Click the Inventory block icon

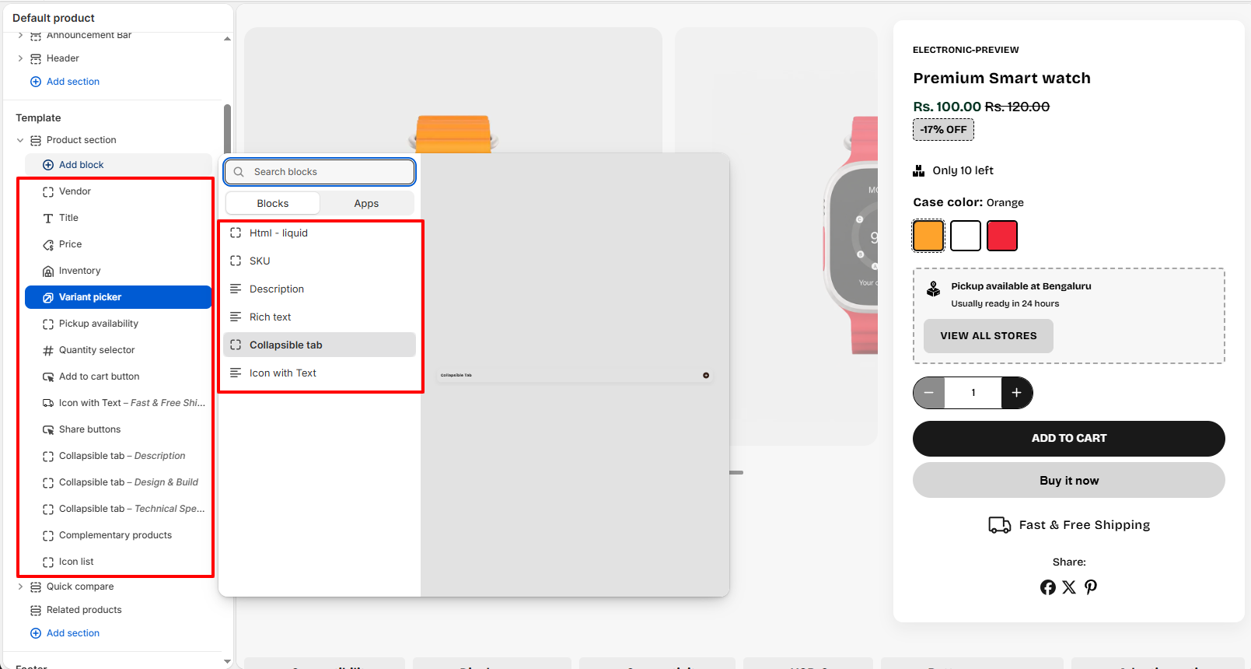(48, 271)
